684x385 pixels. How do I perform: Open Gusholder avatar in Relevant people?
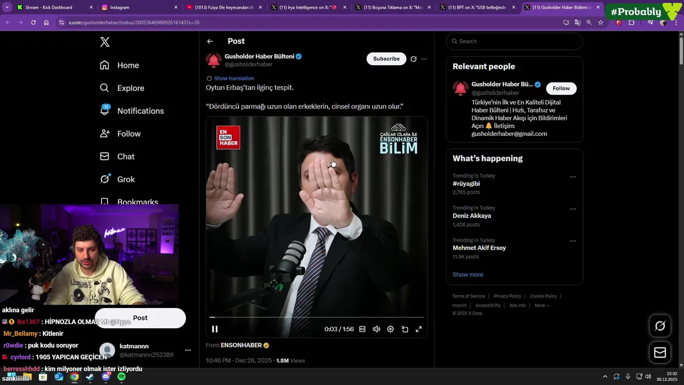point(461,88)
